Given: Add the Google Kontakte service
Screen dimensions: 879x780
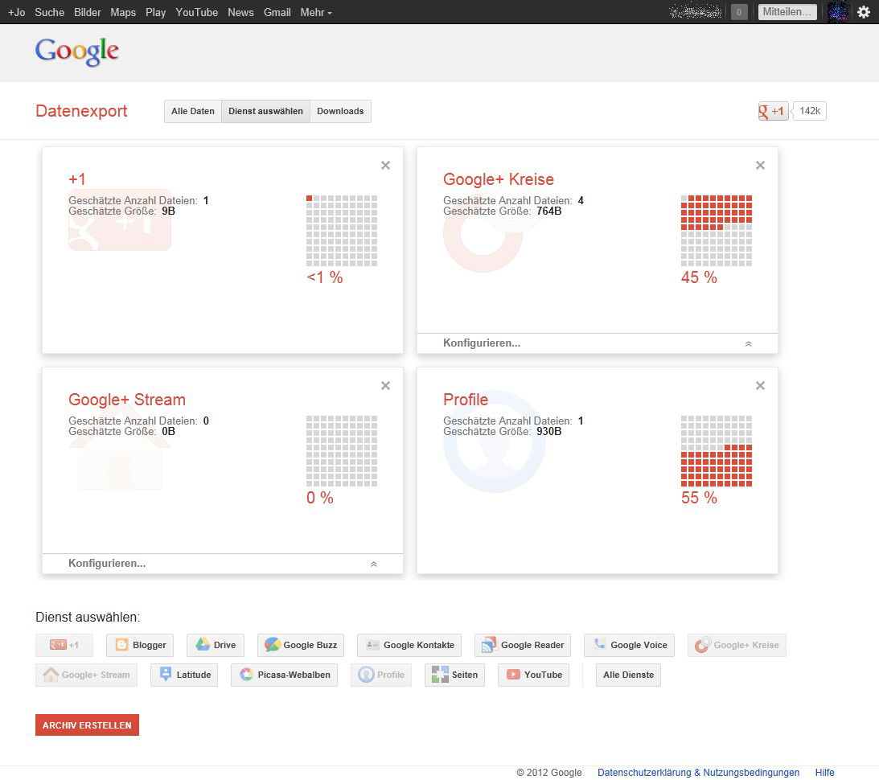Looking at the screenshot, I should [409, 645].
